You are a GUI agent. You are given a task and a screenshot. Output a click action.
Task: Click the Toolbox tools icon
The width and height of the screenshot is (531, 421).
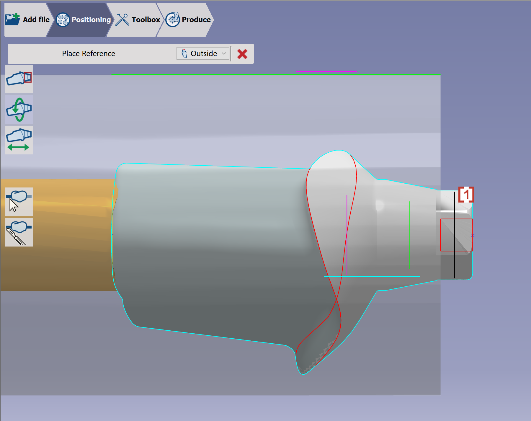(122, 20)
